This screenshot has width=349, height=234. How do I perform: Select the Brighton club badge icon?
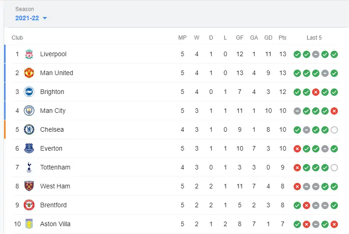click(x=29, y=92)
